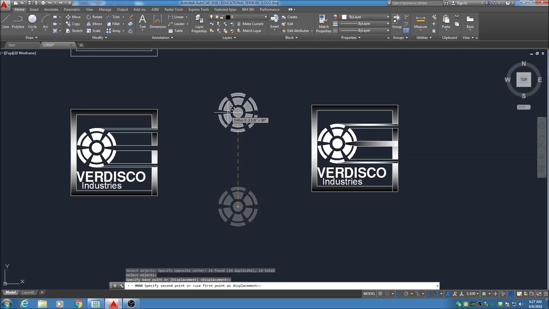
Task: Select the Trim tool
Action: point(113,17)
